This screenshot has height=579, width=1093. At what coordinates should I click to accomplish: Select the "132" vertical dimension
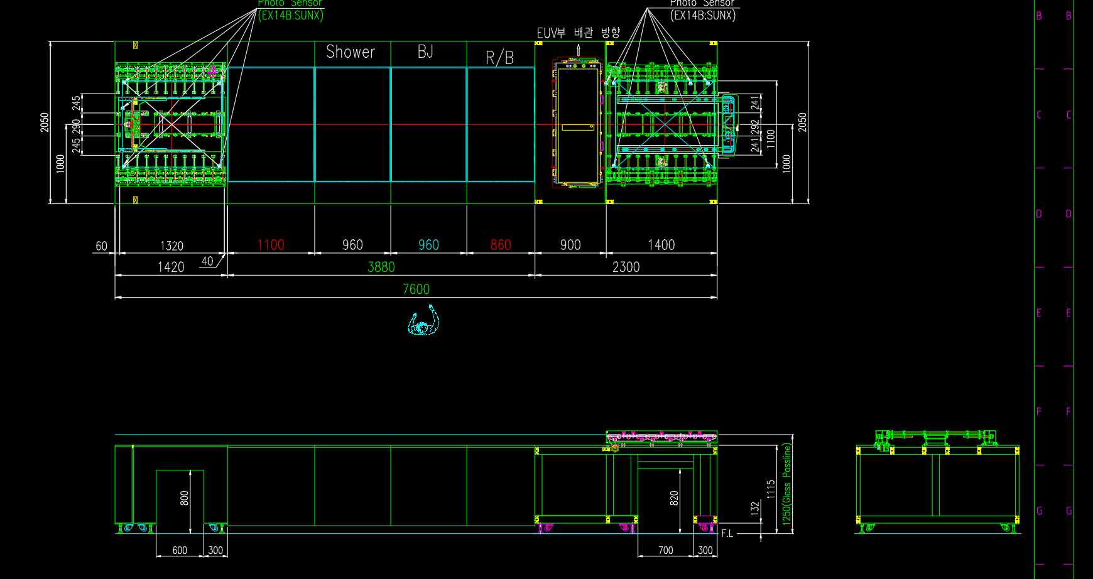pyautogui.click(x=755, y=508)
